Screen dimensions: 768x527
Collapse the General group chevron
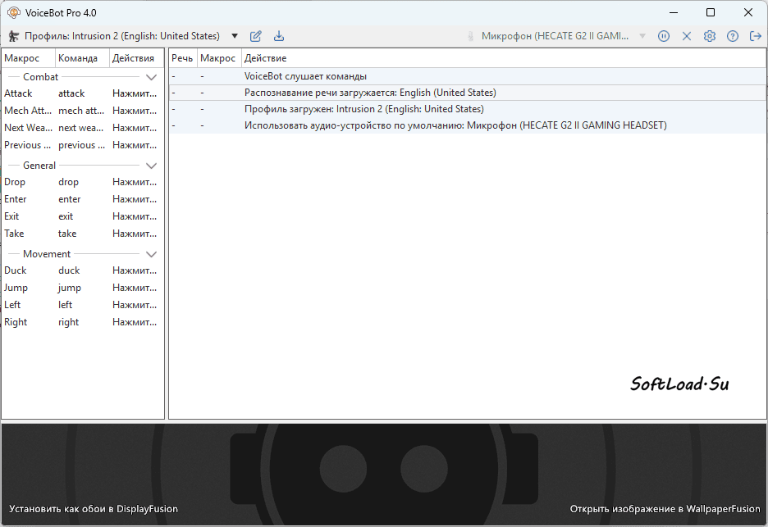pyautogui.click(x=151, y=166)
